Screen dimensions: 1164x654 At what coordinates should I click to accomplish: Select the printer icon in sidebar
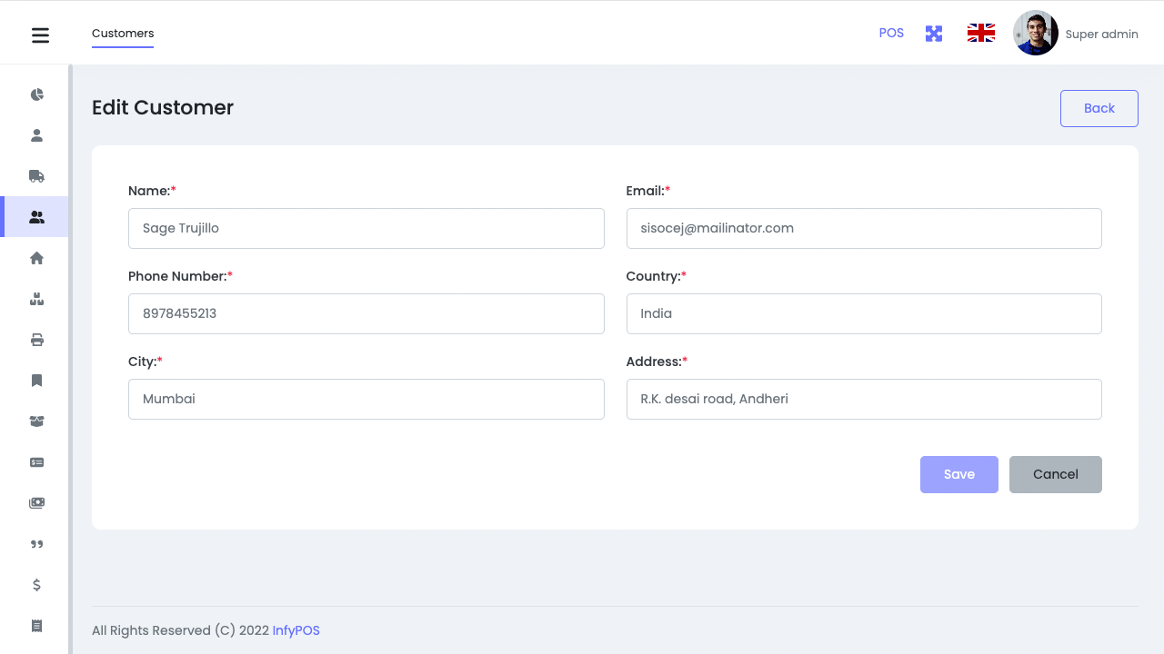[36, 340]
